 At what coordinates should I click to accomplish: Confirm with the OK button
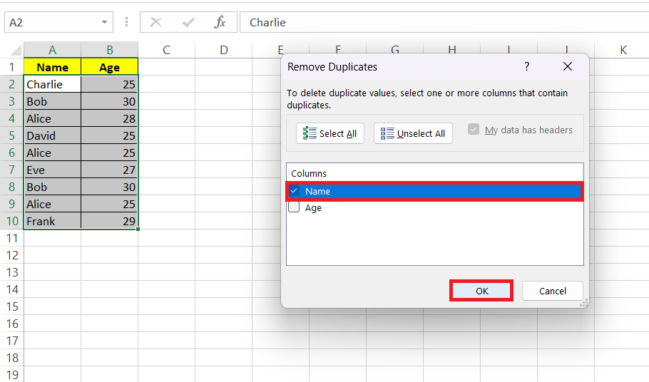pyautogui.click(x=481, y=291)
